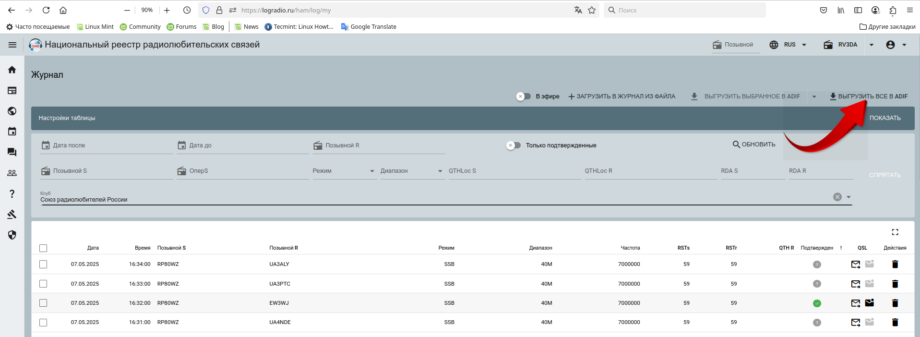The width and height of the screenshot is (920, 337).
Task: Open the globe sidebar icon
Action: (x=12, y=111)
